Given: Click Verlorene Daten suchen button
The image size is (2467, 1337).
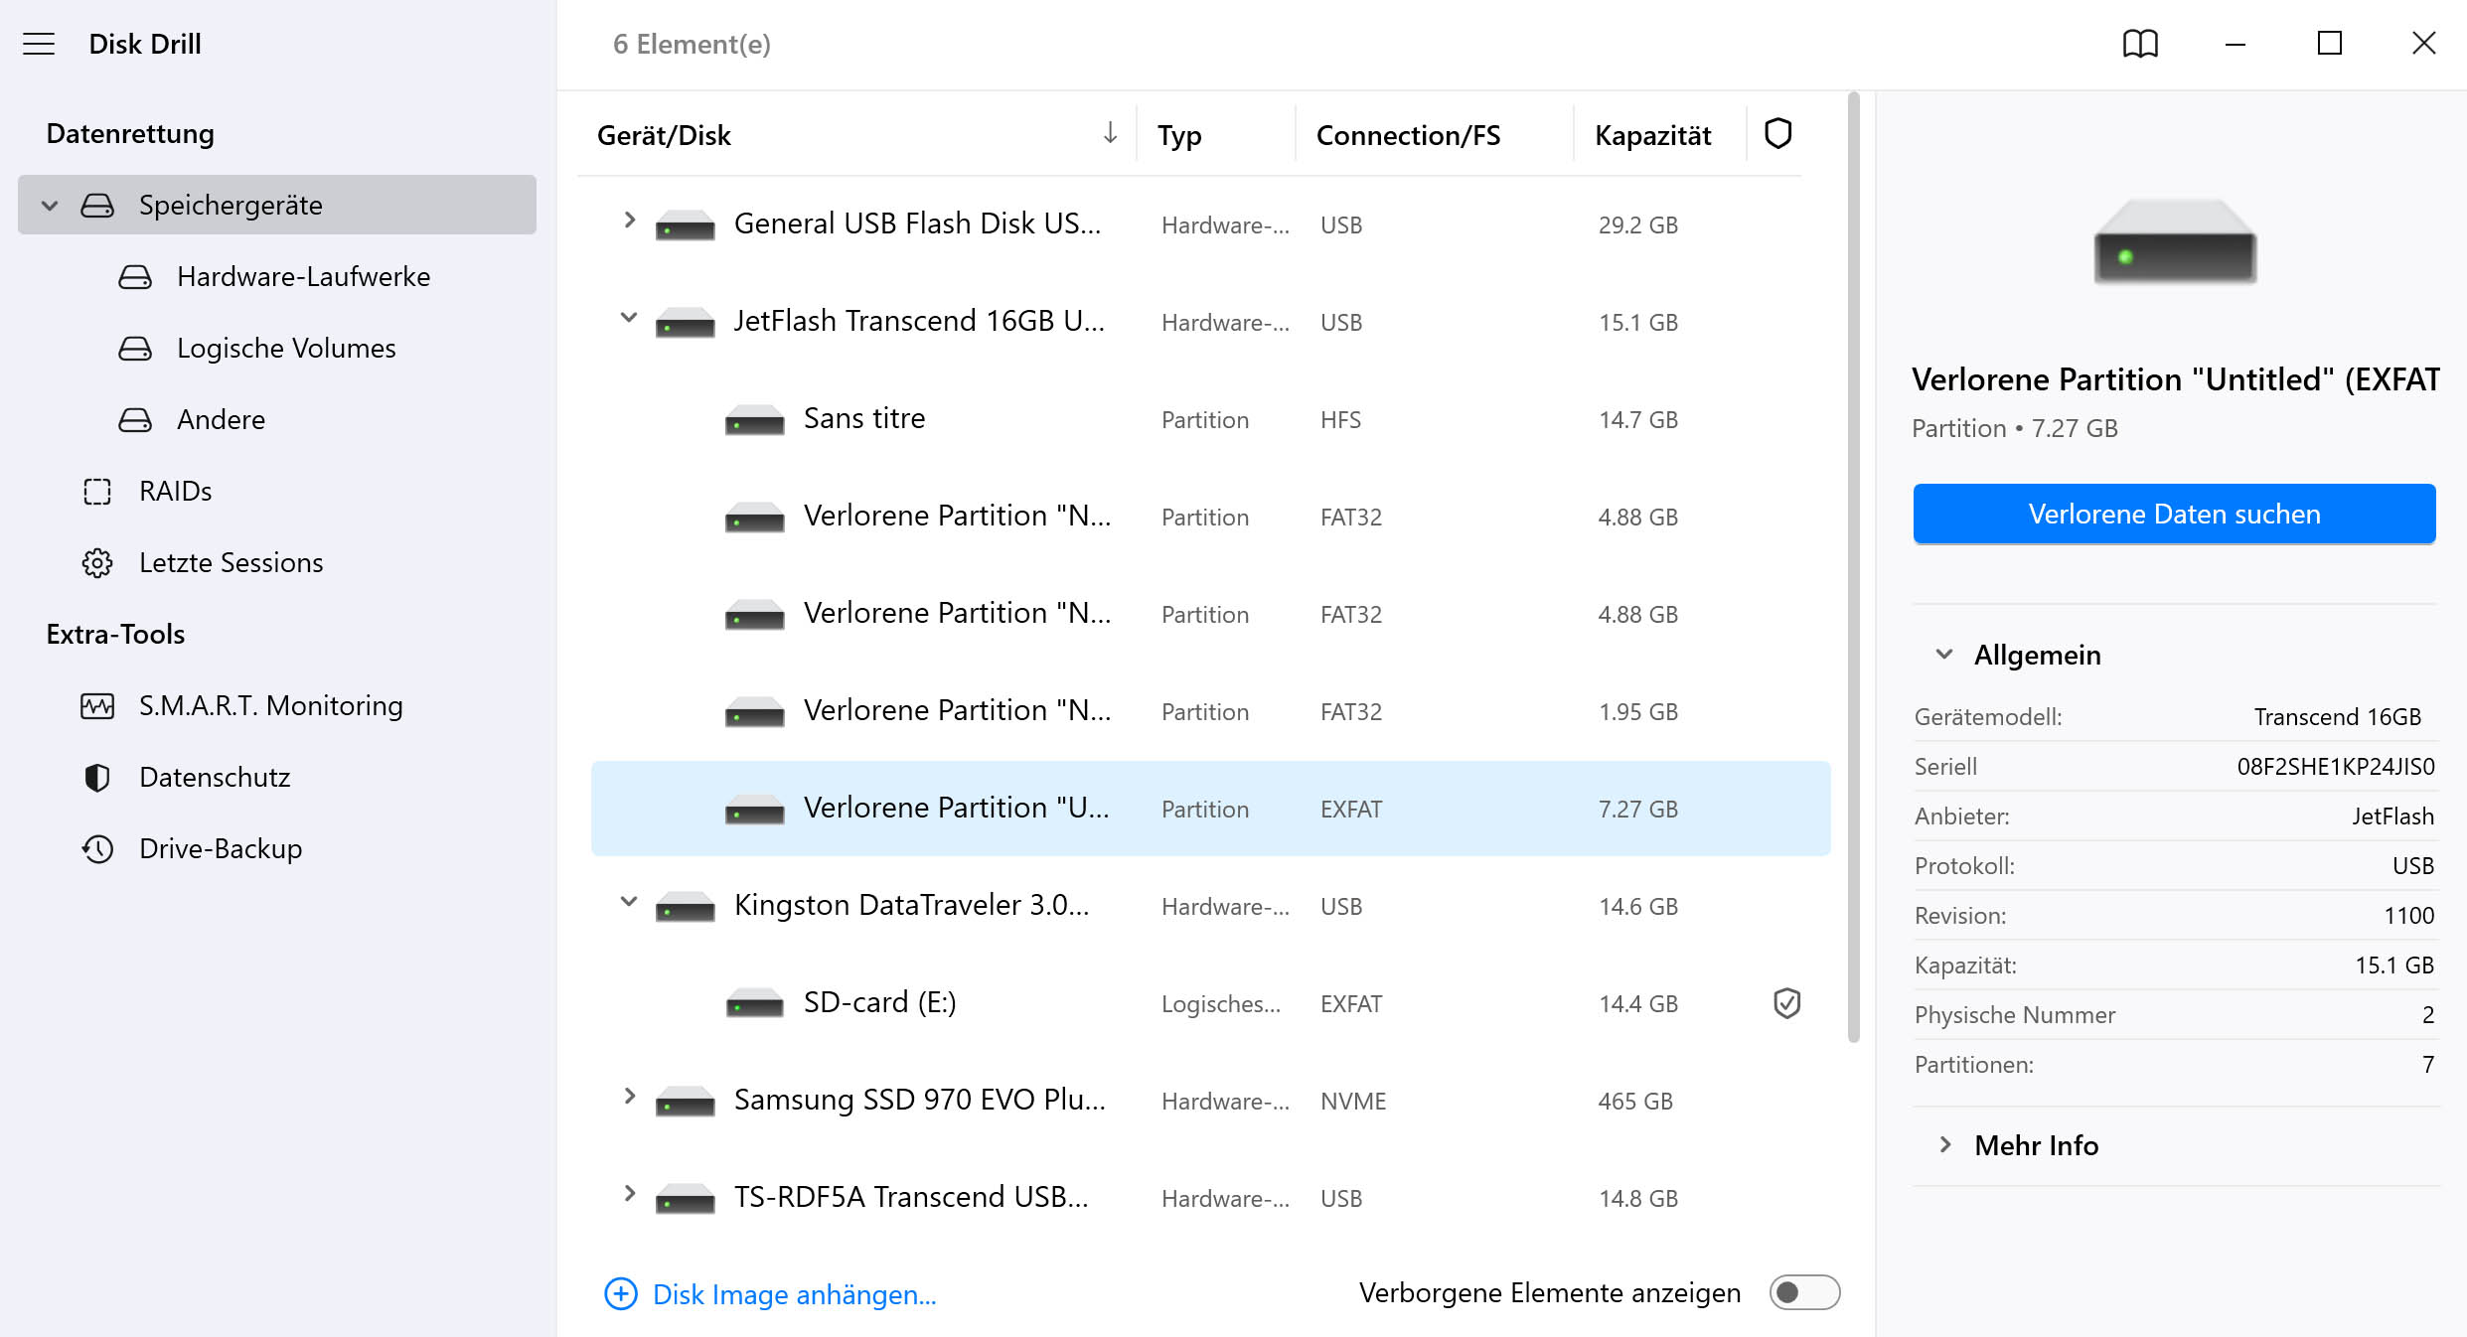Looking at the screenshot, I should point(2174,515).
